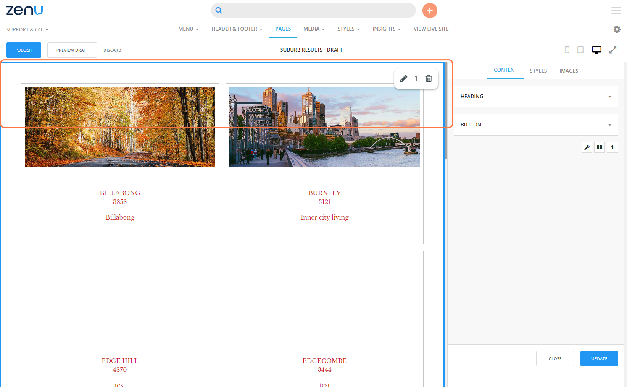Click the orange plus add button
The image size is (627, 387).
(x=429, y=10)
